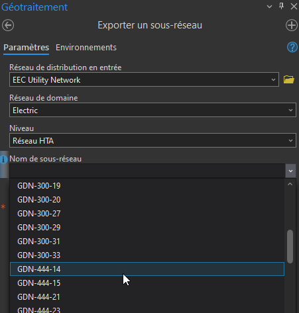This screenshot has height=313, width=299.
Task: Click the list scroll-up arrow
Action: click(x=290, y=184)
